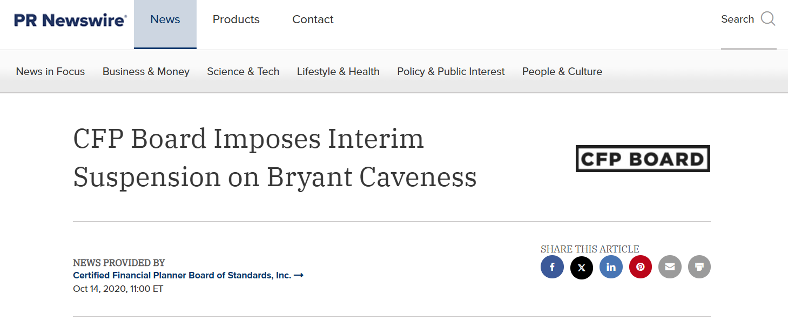Viewport: 788px width, 321px height.
Task: Open Lifestyle & Health category
Action: click(338, 72)
